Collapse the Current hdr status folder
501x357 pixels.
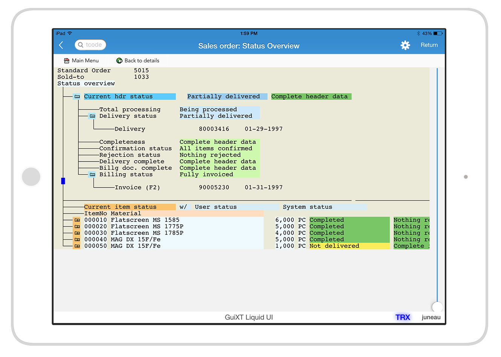[x=77, y=97]
